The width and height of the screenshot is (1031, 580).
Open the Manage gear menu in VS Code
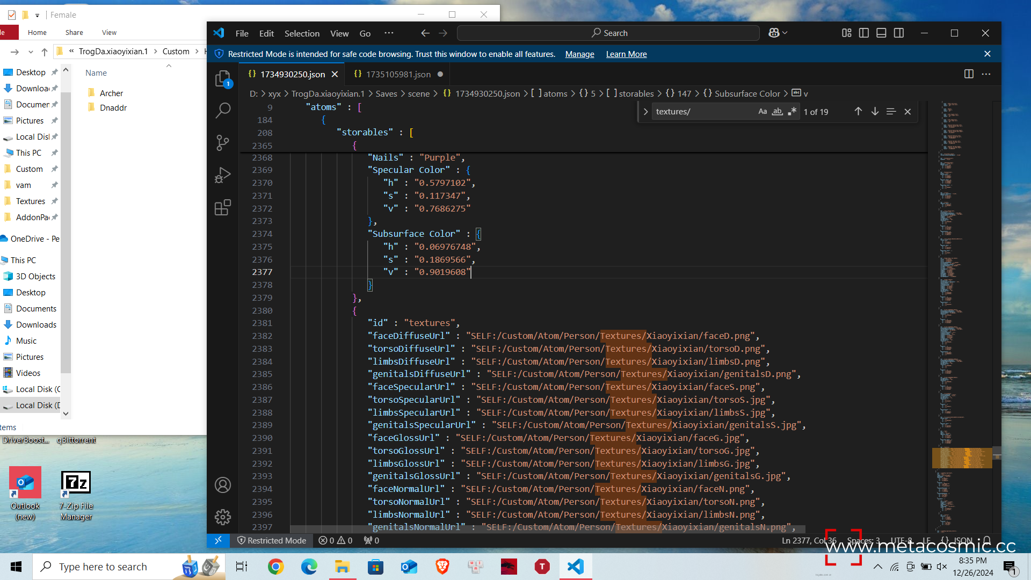pyautogui.click(x=222, y=517)
